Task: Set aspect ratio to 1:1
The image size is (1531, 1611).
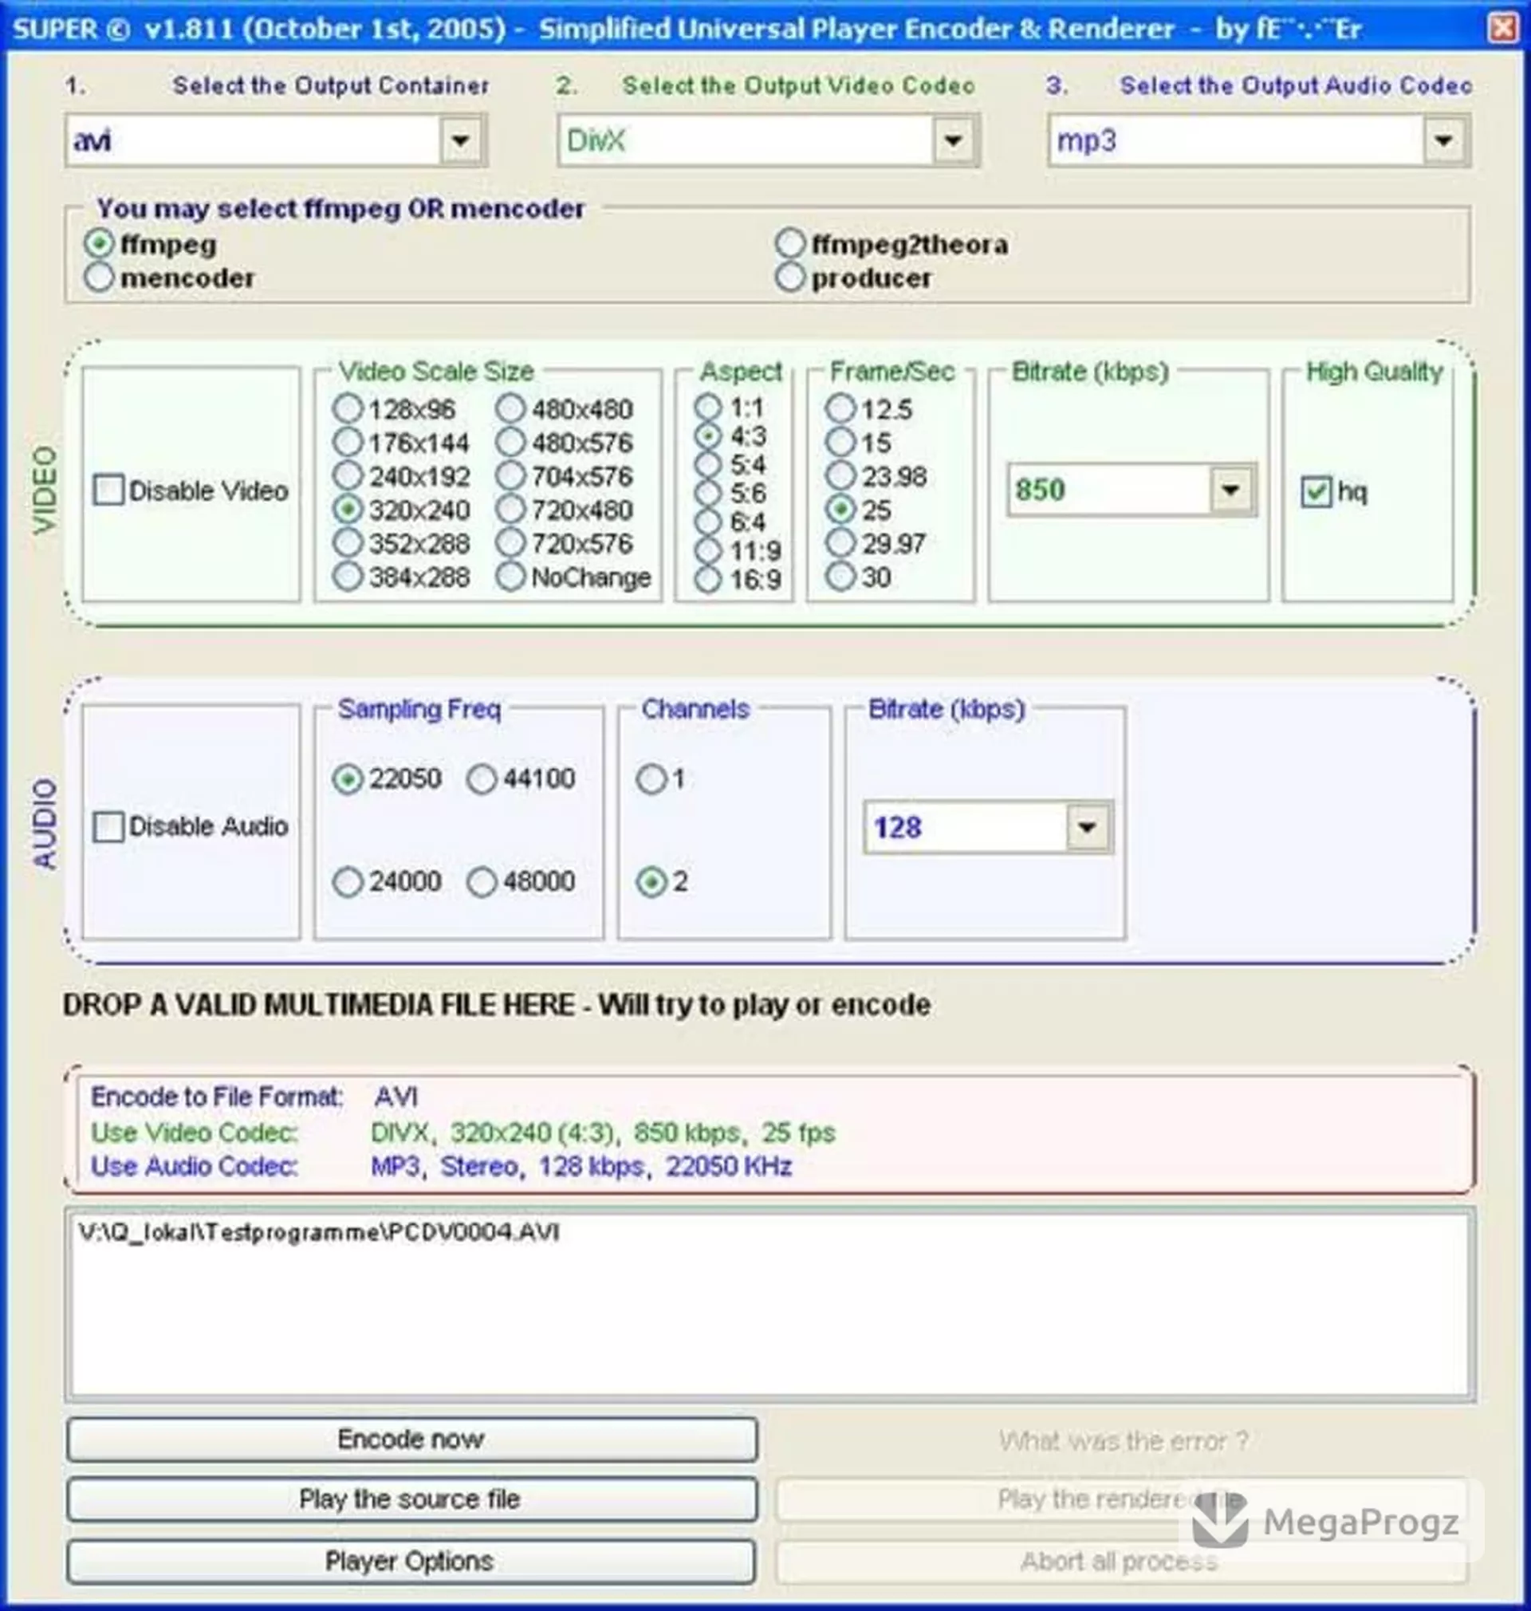Action: pos(708,407)
